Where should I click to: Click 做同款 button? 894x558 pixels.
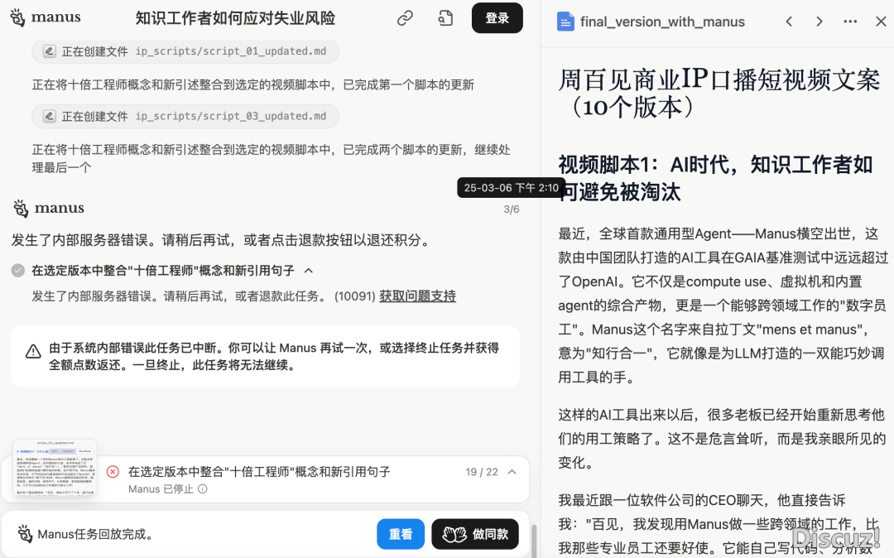click(475, 534)
